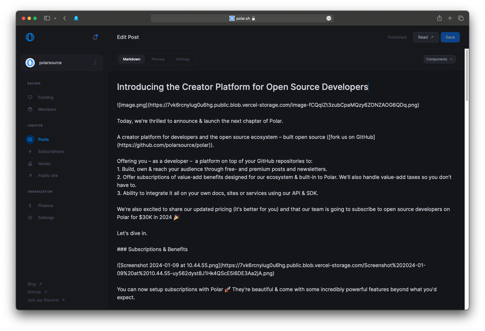The image size is (485, 331).
Task: Open the browser sidebar options chevron
Action: (55, 18)
